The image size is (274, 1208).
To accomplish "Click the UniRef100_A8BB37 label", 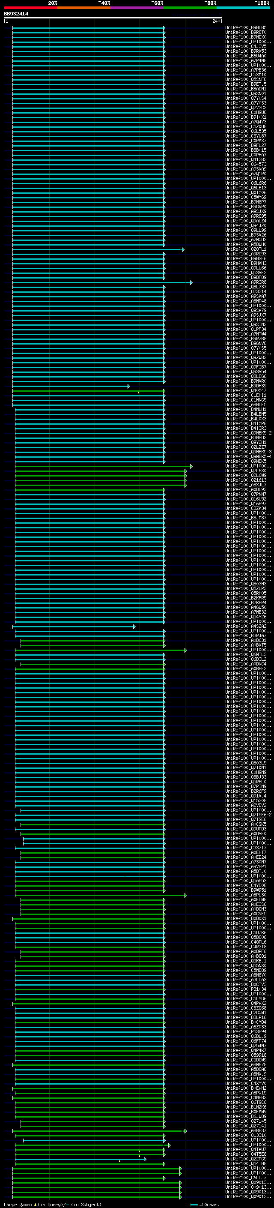I will click(x=246, y=1130).
